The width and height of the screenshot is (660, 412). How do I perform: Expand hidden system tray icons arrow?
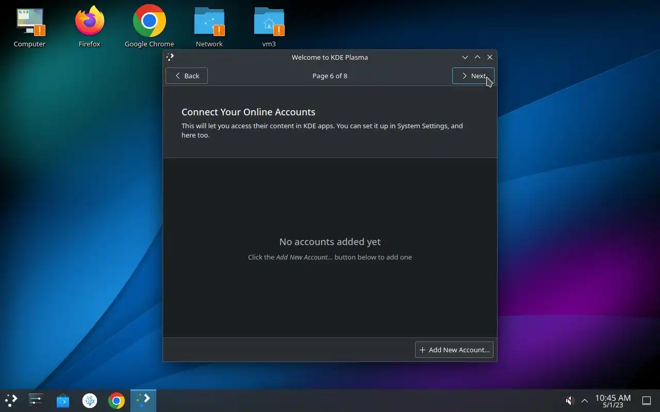point(585,401)
